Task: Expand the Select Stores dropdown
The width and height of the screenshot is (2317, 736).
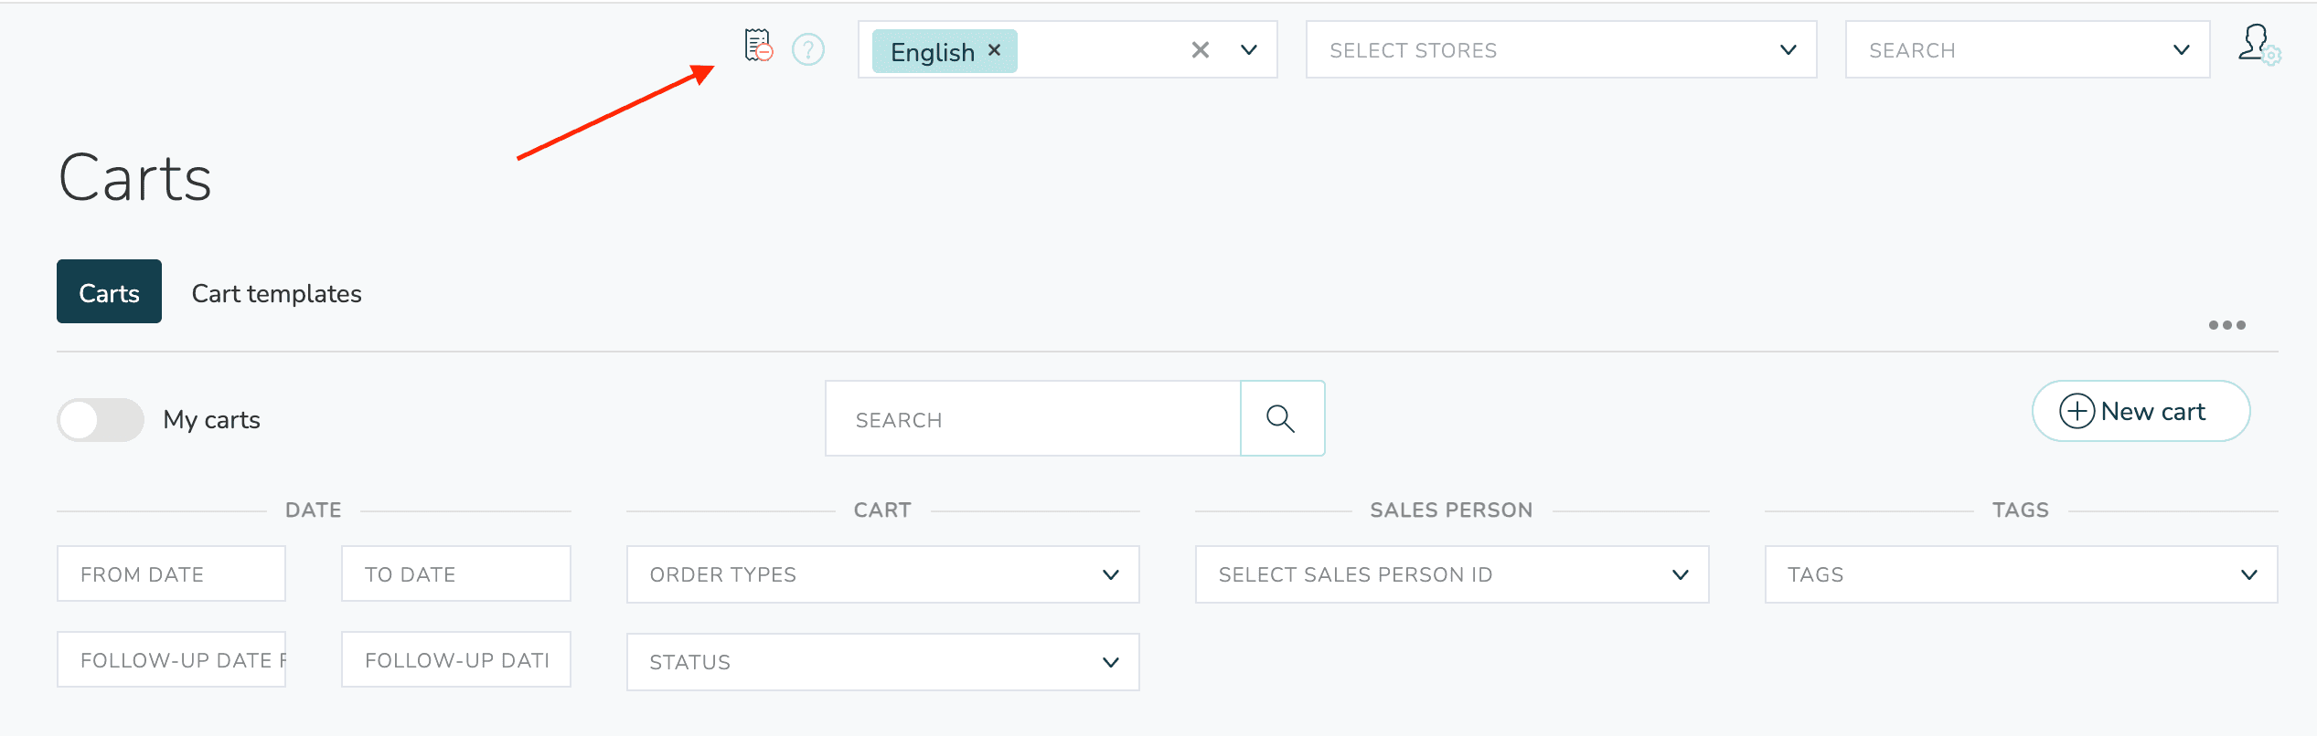Action: tap(1788, 50)
